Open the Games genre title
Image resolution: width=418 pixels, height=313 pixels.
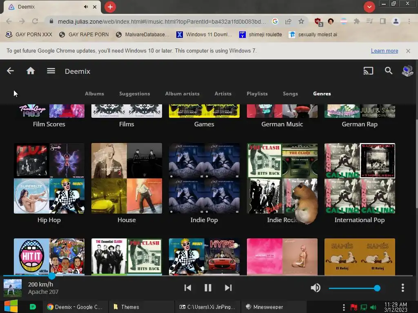204,124
